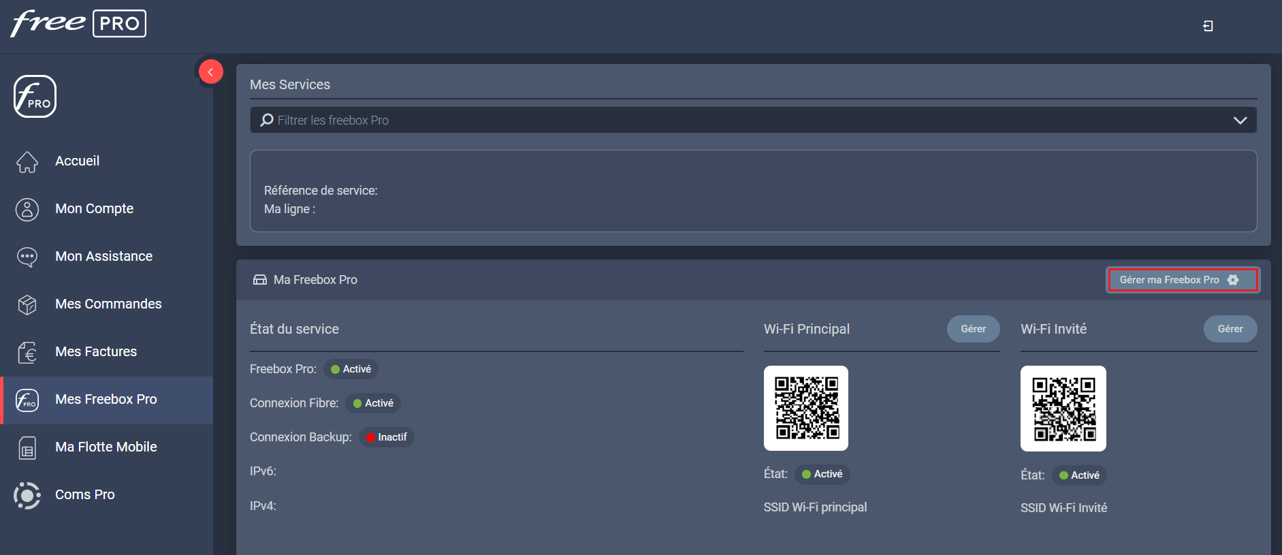Click Gérer button for Wi-Fi Principal
Image resolution: width=1282 pixels, height=555 pixels.
pyautogui.click(x=973, y=329)
